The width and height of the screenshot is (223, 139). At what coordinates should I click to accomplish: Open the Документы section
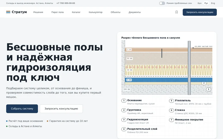click(x=135, y=12)
